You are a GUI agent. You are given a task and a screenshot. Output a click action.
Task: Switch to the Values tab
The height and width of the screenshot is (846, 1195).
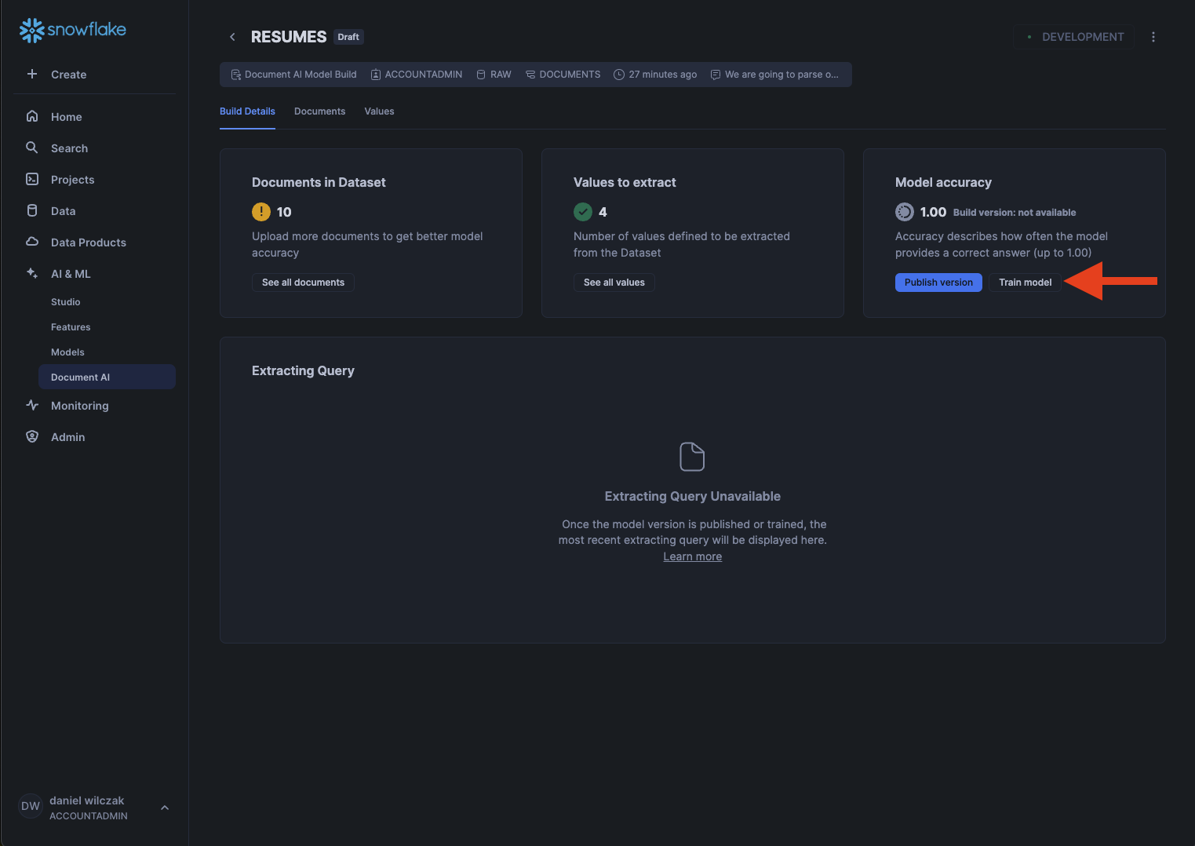coord(379,111)
